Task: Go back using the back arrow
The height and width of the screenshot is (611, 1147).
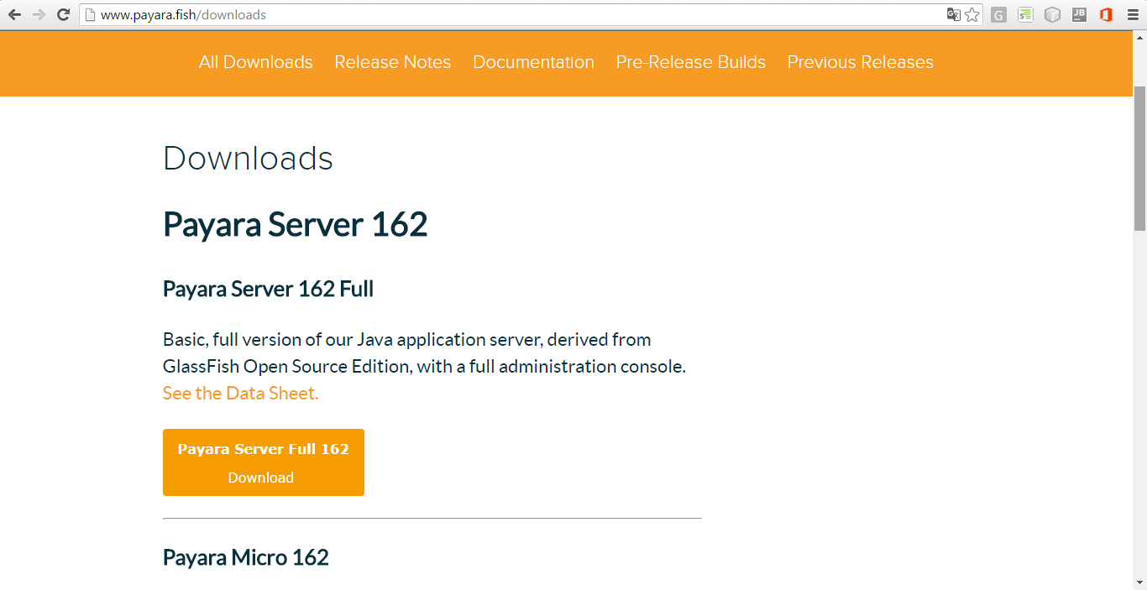Action: click(14, 14)
